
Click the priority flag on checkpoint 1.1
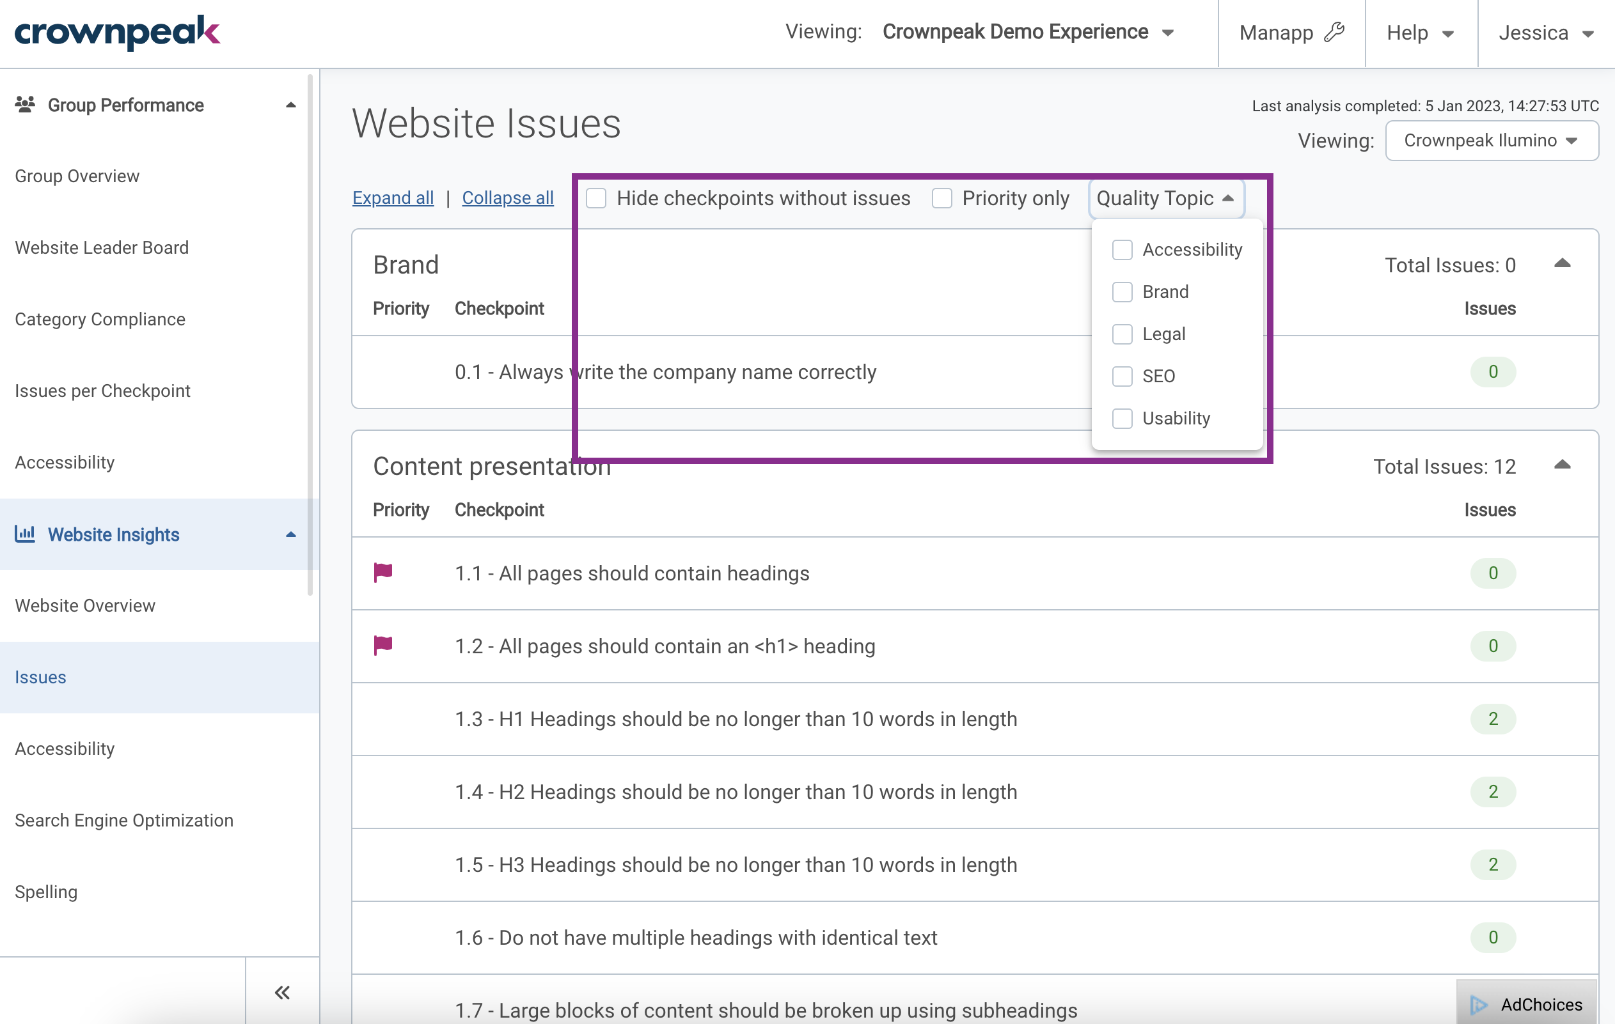pos(383,573)
